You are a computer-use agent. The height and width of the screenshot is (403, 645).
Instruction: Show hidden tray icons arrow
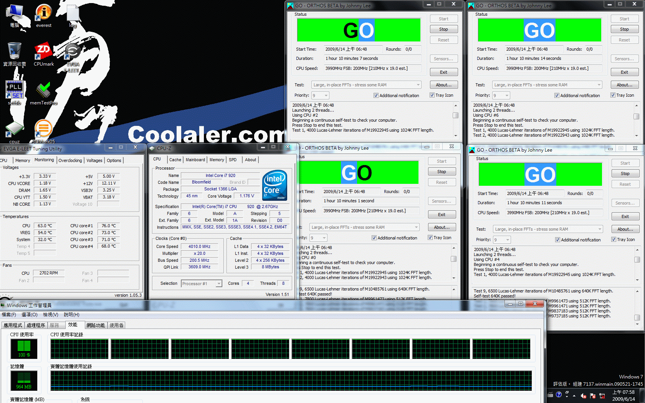[x=574, y=395]
